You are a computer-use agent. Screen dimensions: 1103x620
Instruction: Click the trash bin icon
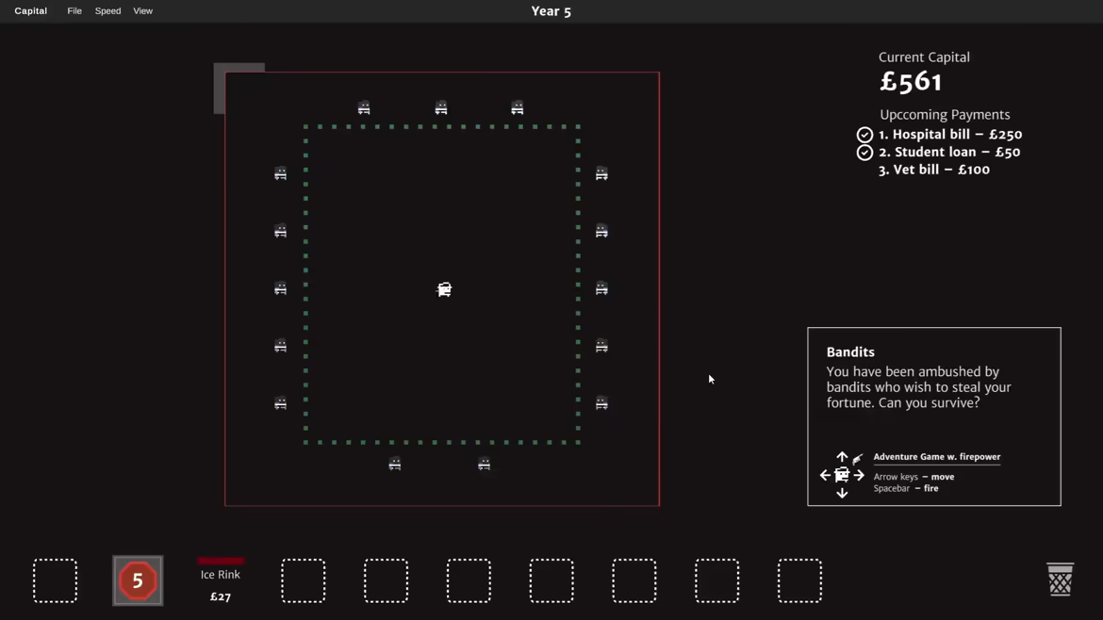click(x=1060, y=579)
